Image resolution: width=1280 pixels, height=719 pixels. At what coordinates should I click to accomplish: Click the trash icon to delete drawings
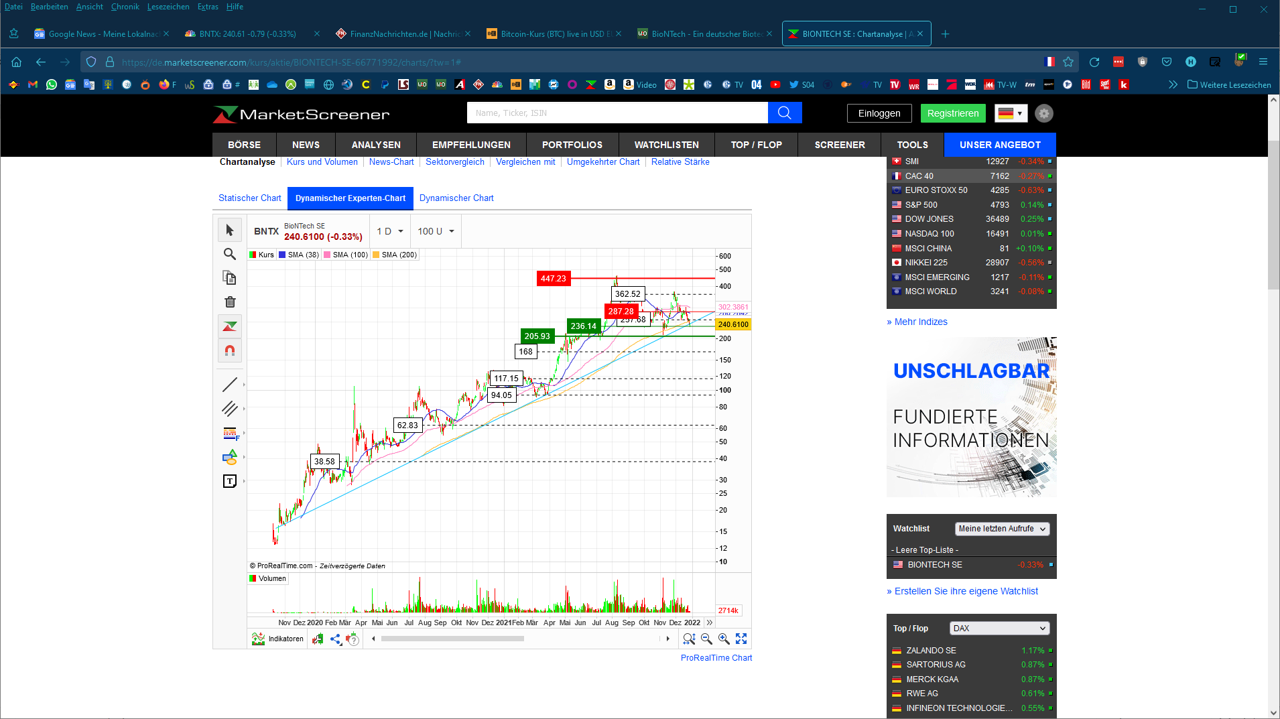tap(230, 302)
